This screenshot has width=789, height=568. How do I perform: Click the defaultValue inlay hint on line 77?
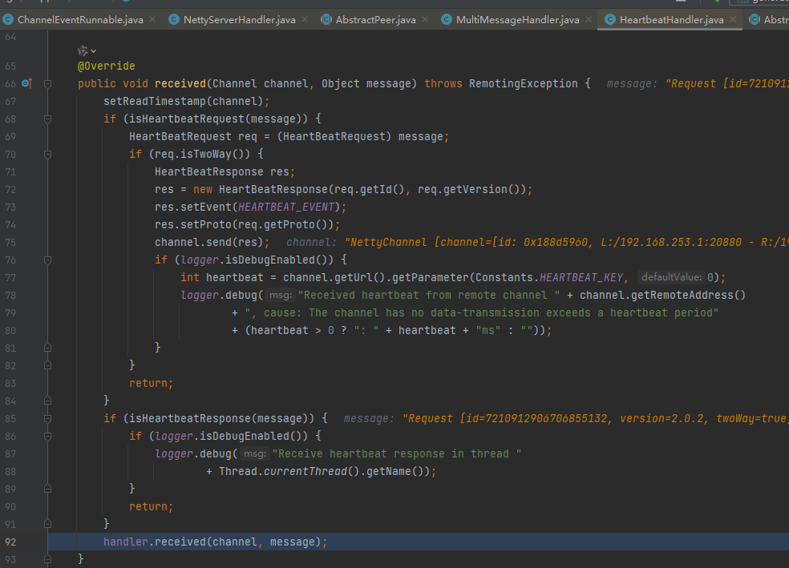(x=671, y=277)
